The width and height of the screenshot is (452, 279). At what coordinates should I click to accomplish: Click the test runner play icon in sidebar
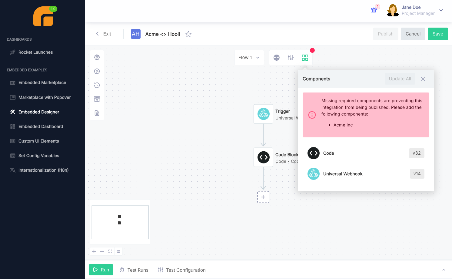click(97, 71)
